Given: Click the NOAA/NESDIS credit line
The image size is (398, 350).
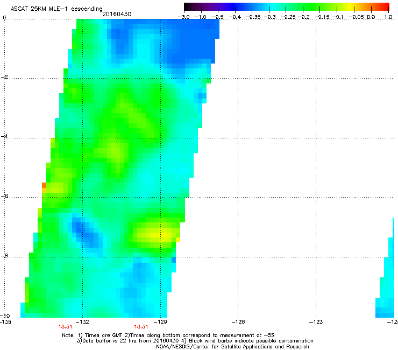Looking at the screenshot, I should point(232,347).
